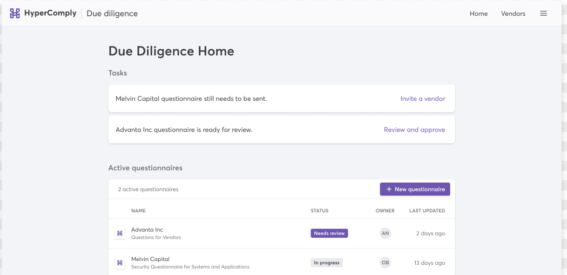Click the In progress status badge

tap(326, 263)
